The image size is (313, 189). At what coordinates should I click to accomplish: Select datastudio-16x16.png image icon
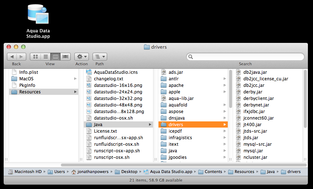[x=89, y=85]
